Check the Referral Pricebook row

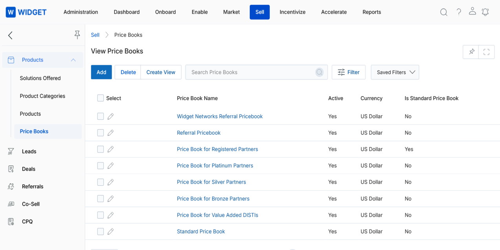[101, 133]
